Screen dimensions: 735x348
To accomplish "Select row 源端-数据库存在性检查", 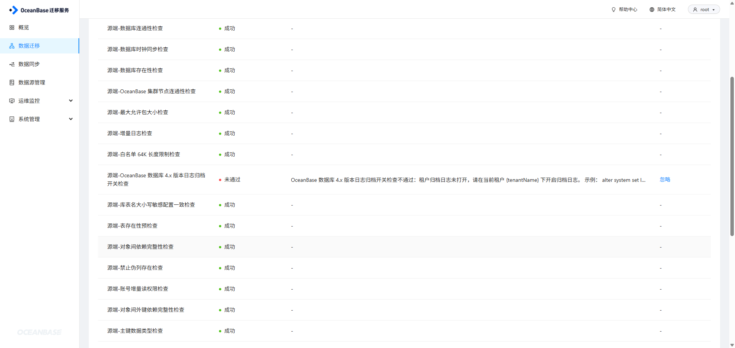I will [x=404, y=70].
